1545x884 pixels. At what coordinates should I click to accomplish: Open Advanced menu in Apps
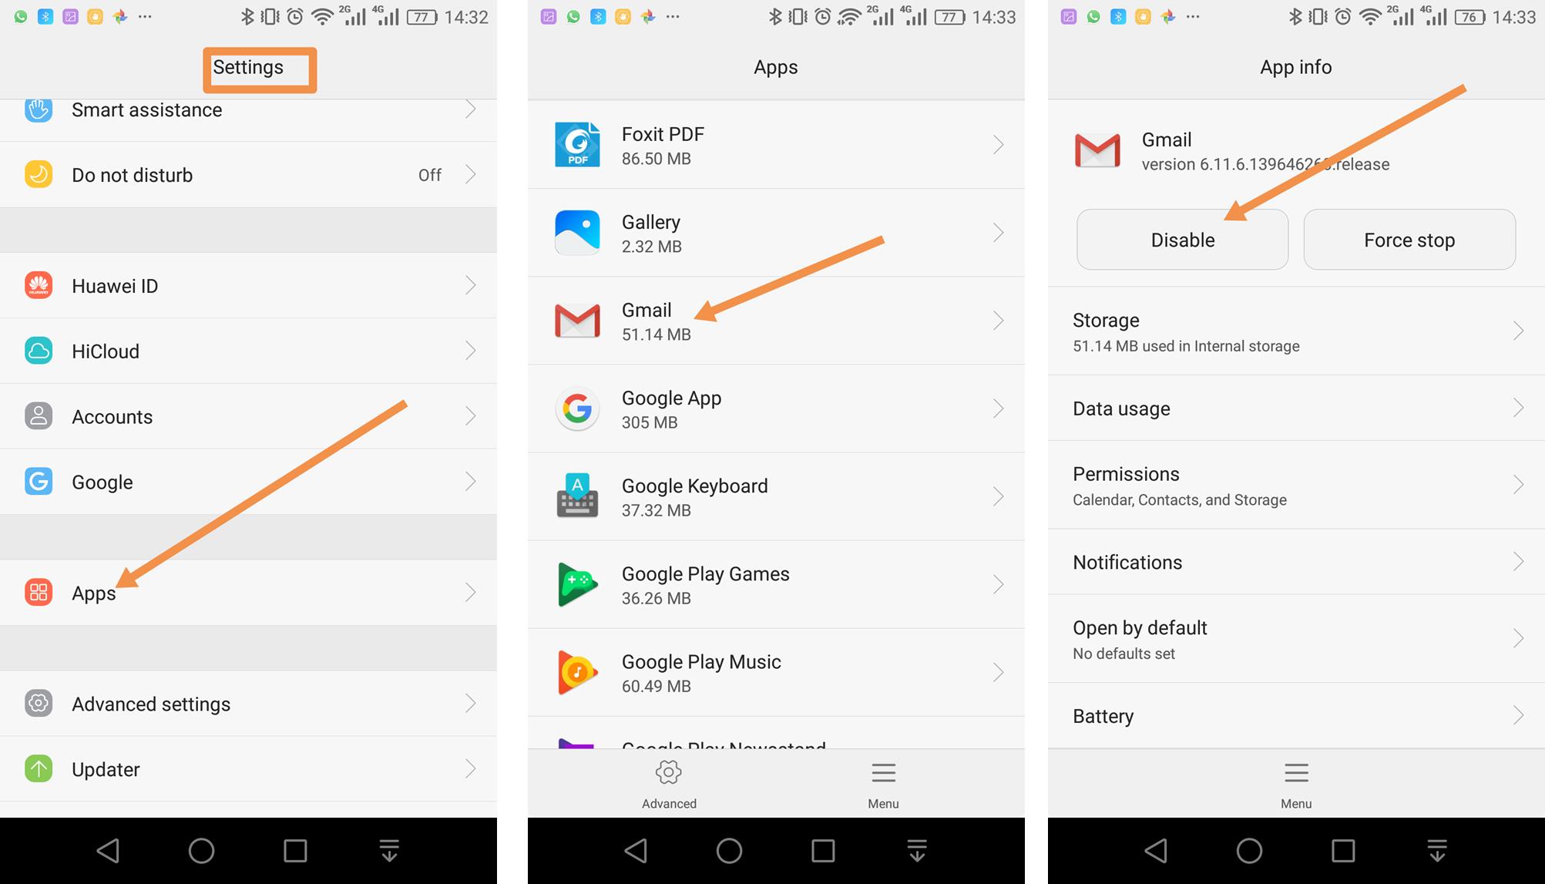click(670, 783)
